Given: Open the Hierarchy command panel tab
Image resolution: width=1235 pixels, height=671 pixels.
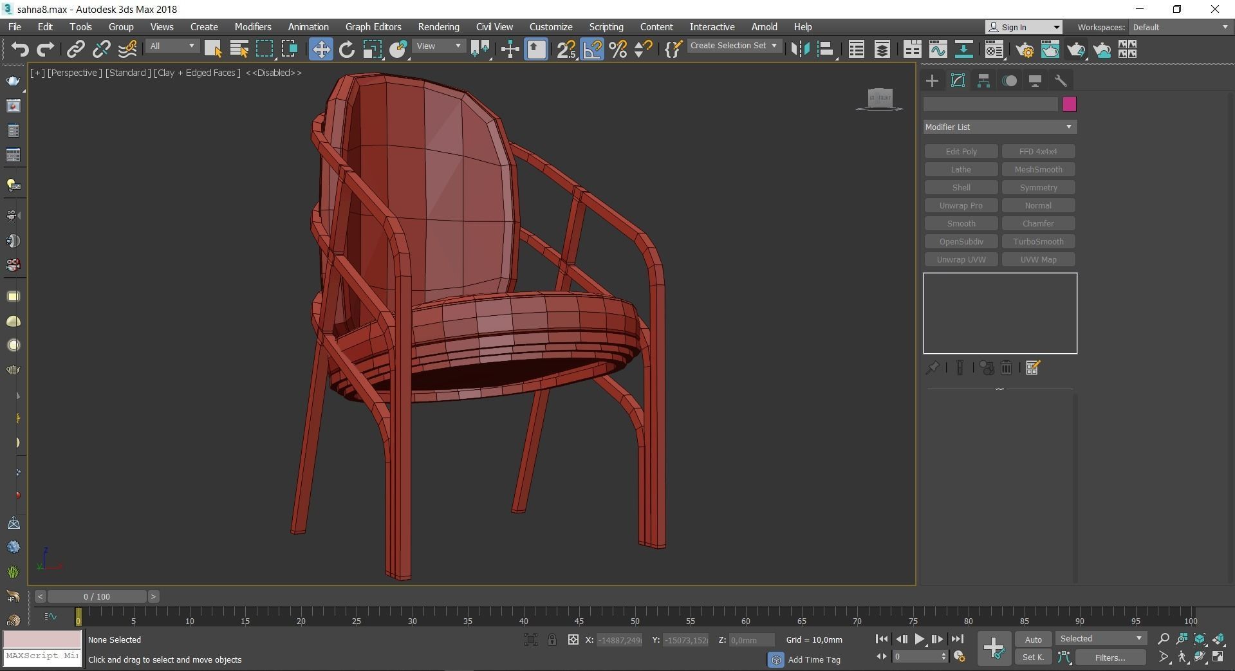Looking at the screenshot, I should [x=983, y=80].
